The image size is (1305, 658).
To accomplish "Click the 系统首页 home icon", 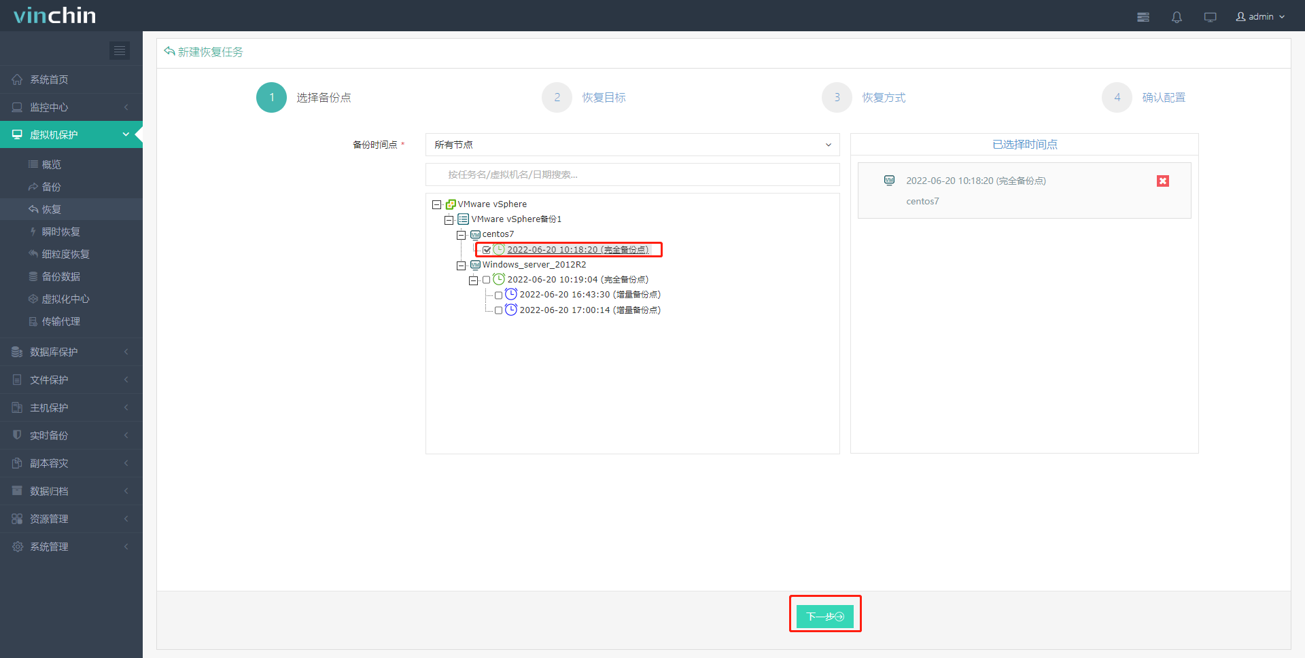I will pos(17,79).
